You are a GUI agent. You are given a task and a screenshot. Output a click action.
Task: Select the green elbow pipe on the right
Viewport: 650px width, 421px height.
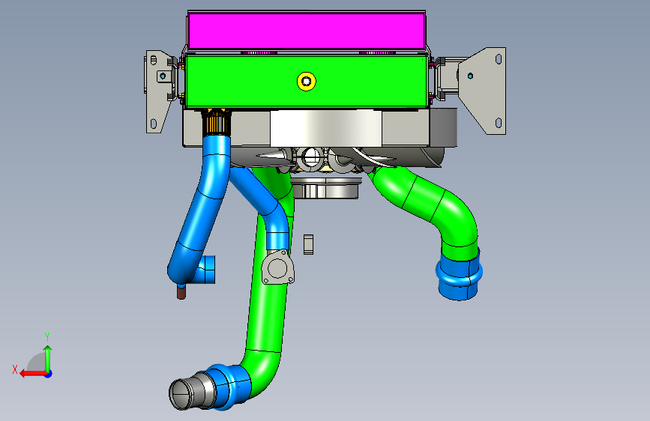click(431, 208)
